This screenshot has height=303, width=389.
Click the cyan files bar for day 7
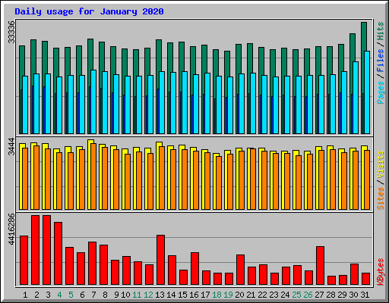pyautogui.click(x=93, y=102)
